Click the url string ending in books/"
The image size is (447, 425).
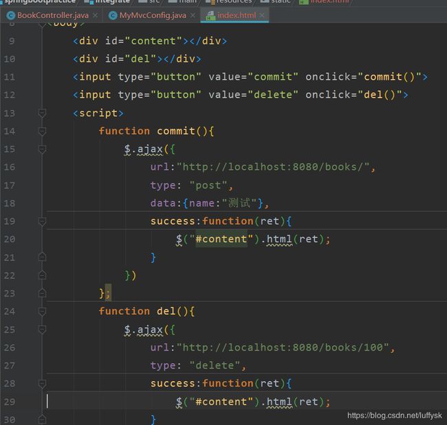coord(273,167)
